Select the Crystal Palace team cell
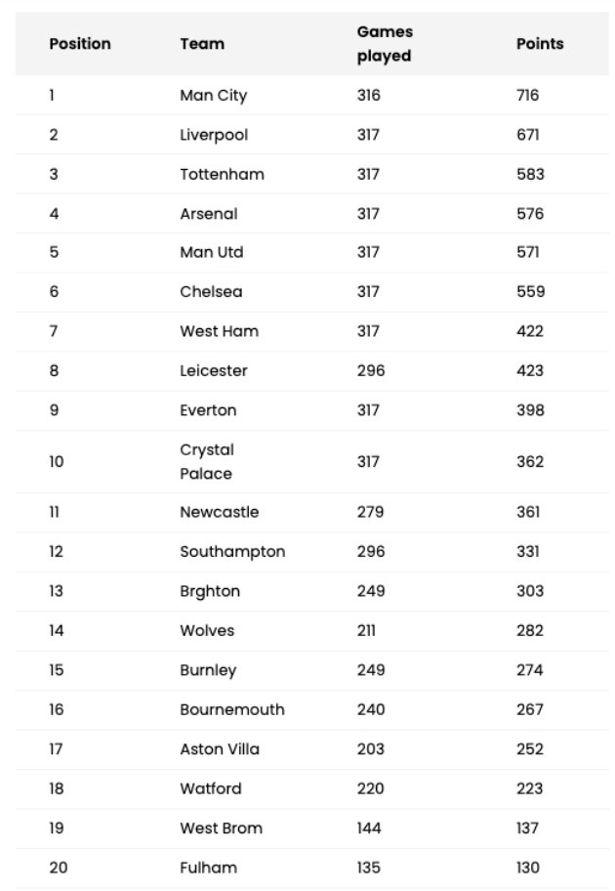The height and width of the screenshot is (891, 615). pyautogui.click(x=207, y=462)
